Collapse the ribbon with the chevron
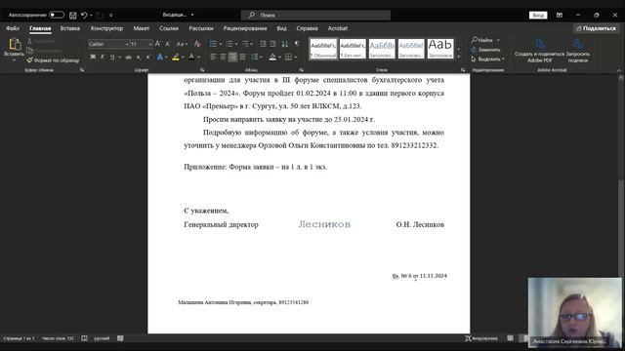 tap(618, 70)
